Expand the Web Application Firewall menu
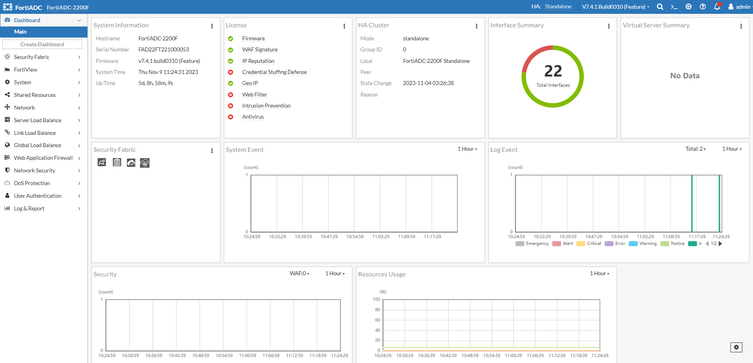753x363 pixels. coord(44,158)
